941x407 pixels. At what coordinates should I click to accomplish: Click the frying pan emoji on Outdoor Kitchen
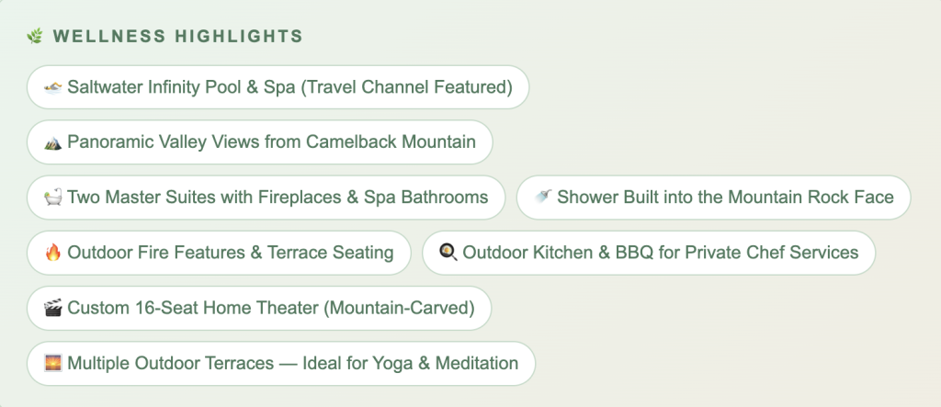[x=448, y=253]
